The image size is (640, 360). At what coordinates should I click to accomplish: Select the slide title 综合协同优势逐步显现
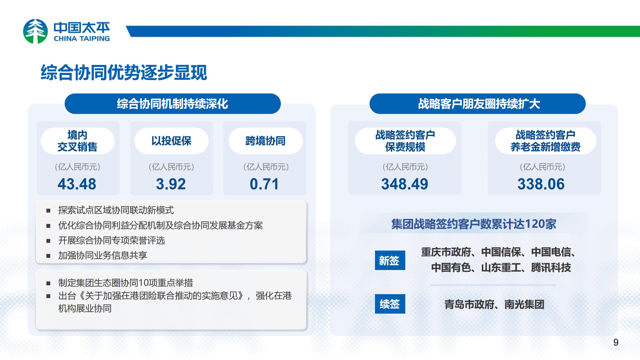tap(124, 72)
